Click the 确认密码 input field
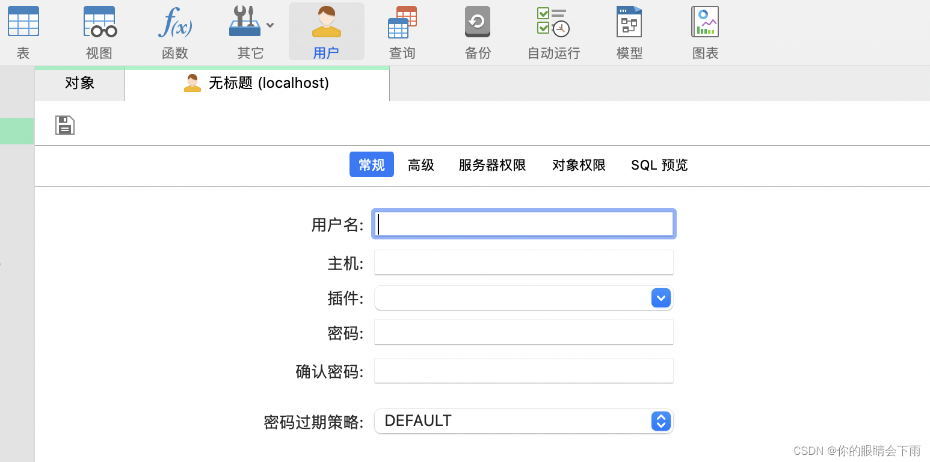930x462 pixels. pyautogui.click(x=524, y=371)
